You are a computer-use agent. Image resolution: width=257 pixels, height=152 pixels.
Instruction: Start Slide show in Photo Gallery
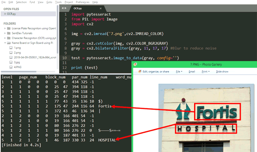tap(222, 71)
